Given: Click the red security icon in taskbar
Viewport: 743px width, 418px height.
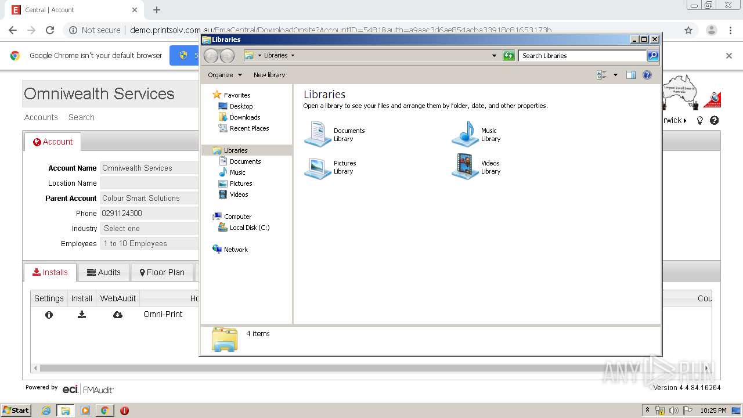Looking at the screenshot, I should [124, 410].
